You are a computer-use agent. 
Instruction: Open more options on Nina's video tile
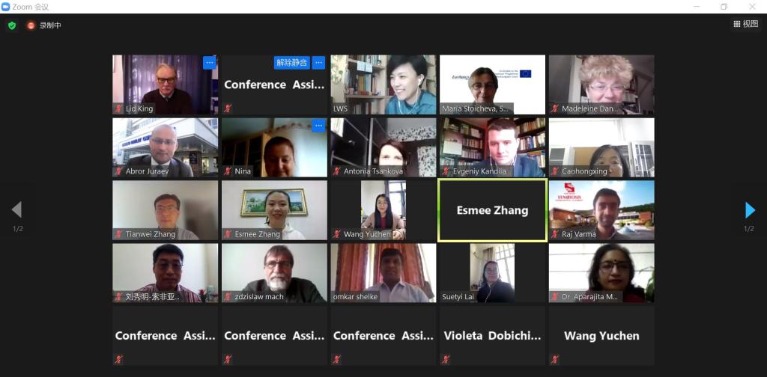pos(319,126)
